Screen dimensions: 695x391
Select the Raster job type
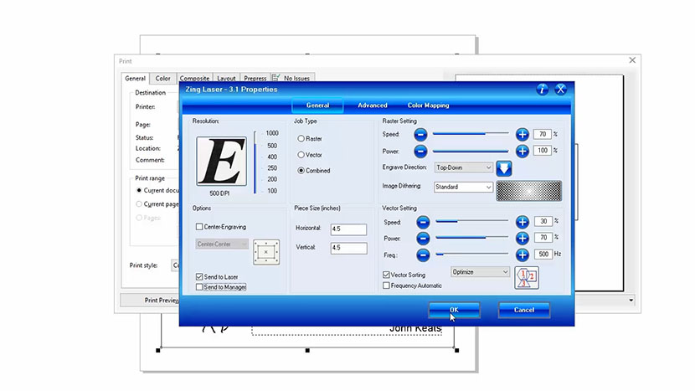coord(301,139)
